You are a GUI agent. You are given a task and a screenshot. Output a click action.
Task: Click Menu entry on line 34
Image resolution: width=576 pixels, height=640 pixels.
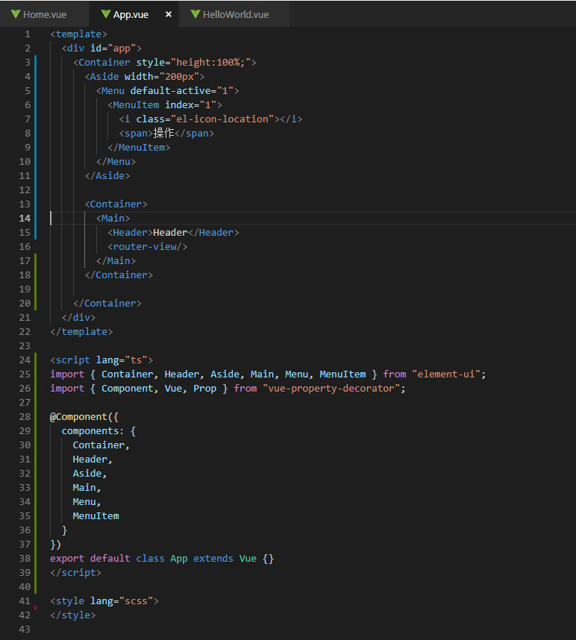point(84,502)
